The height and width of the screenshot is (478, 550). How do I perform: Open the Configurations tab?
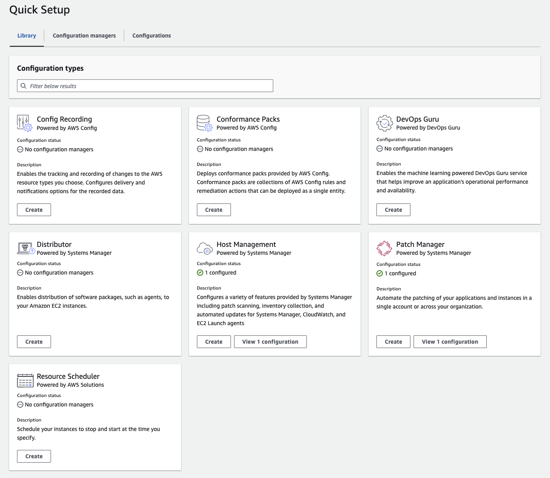tap(152, 36)
